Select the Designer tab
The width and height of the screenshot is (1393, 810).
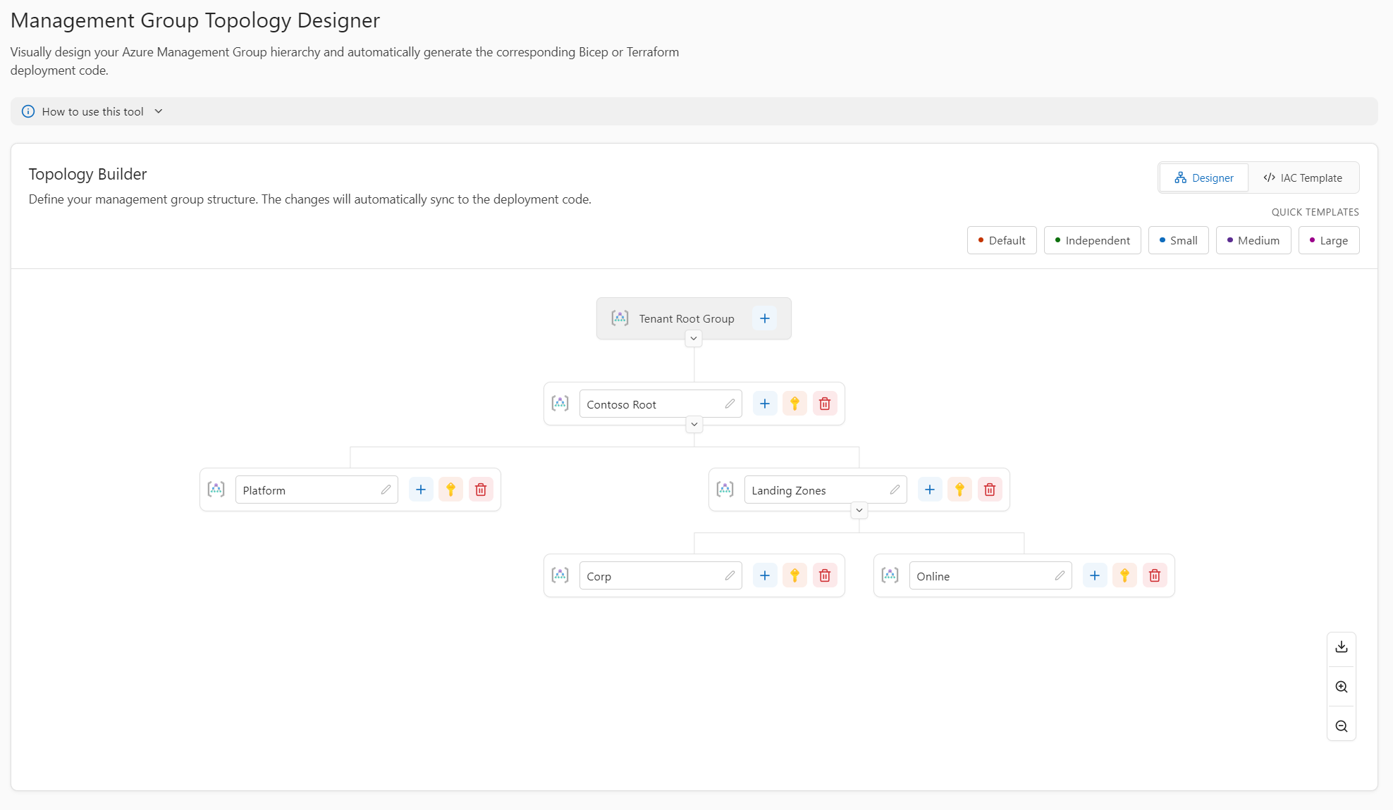(x=1204, y=178)
